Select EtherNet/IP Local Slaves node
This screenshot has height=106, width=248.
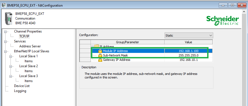[x=31, y=51]
